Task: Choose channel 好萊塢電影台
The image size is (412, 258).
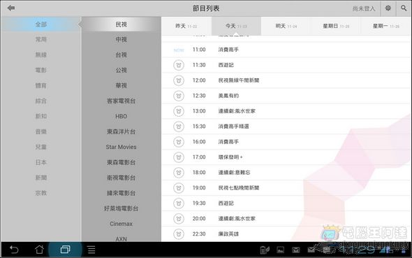Action: pos(121,208)
